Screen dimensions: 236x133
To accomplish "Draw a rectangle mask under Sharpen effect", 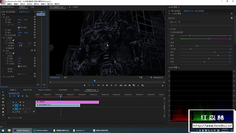I will tap(10, 53).
